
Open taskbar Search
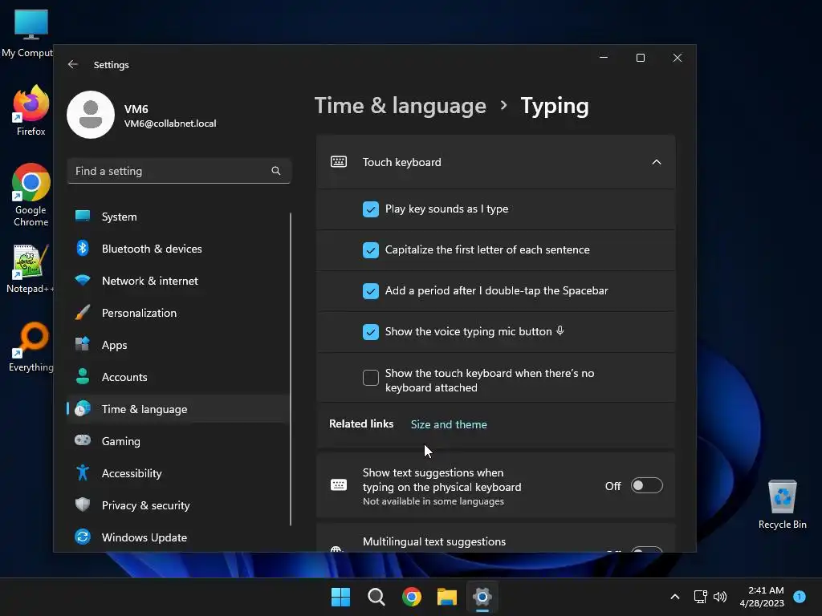point(376,597)
